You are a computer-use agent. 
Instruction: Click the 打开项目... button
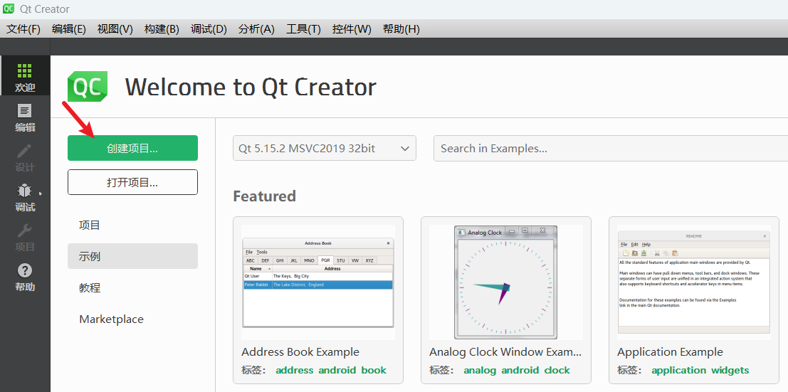pyautogui.click(x=132, y=182)
